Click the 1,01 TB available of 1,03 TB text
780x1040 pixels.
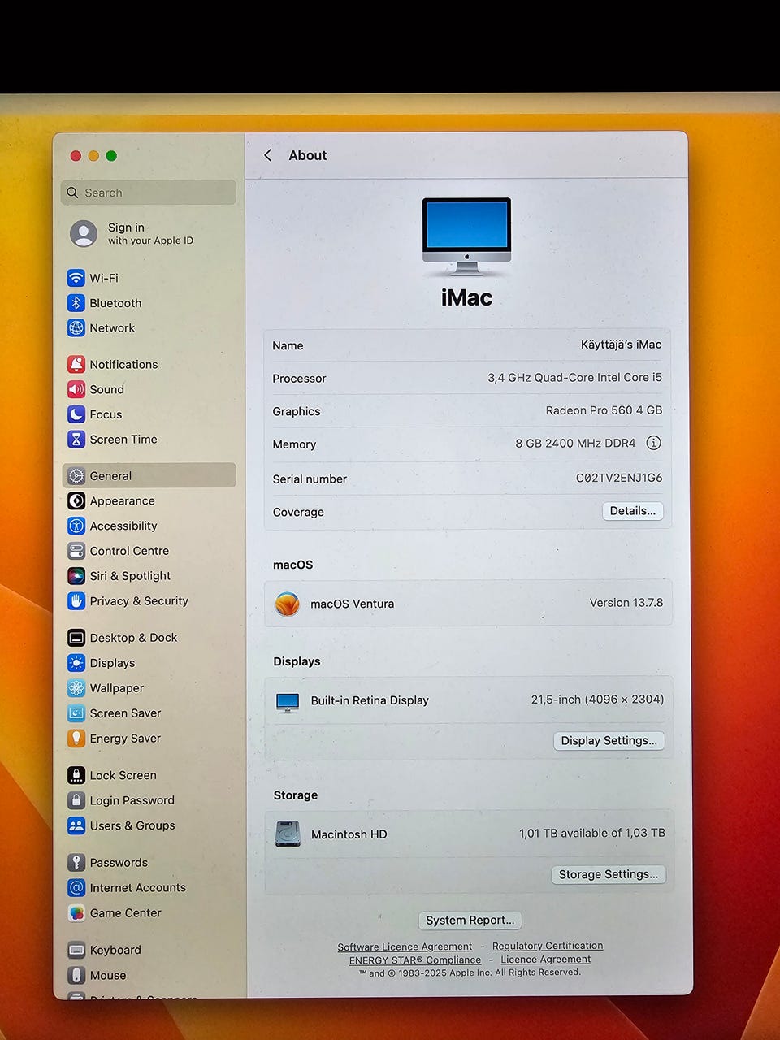[x=592, y=834]
